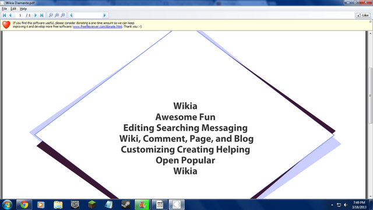373x210 pixels.
Task: Click the volume speaker tray icon
Action: [x=346, y=205]
